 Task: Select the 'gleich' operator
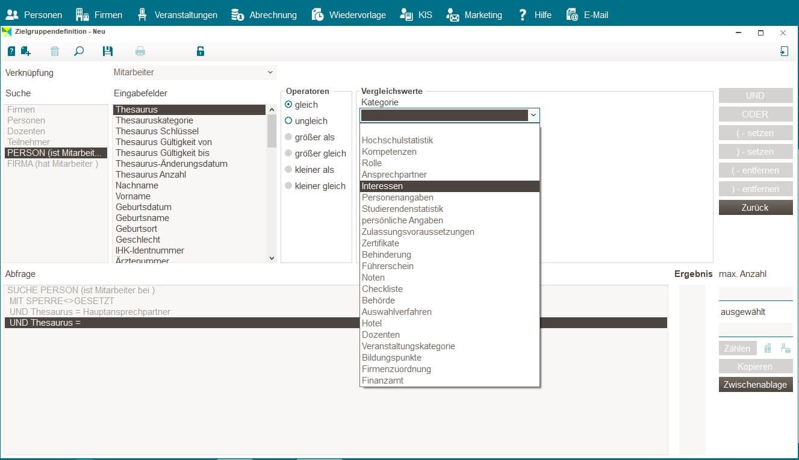288,105
